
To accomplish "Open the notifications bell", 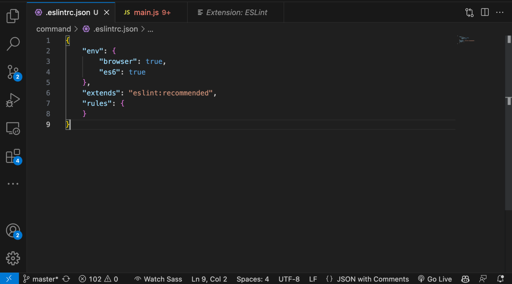I will 500,279.
